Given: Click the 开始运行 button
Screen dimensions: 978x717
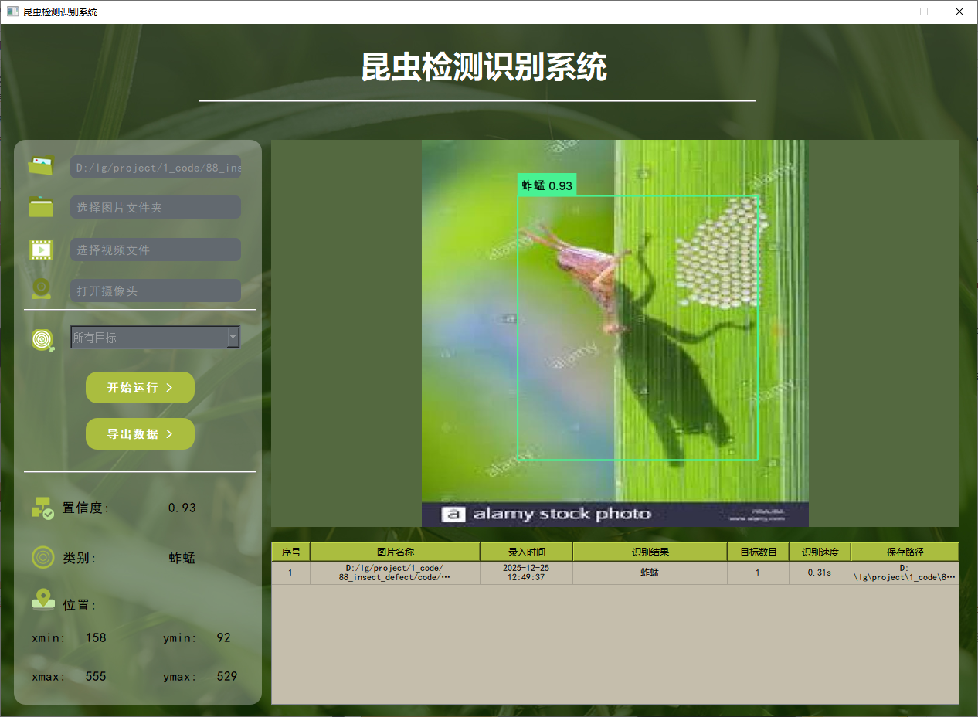Looking at the screenshot, I should 140,387.
